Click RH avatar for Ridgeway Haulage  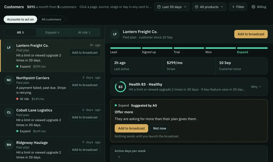[9, 145]
